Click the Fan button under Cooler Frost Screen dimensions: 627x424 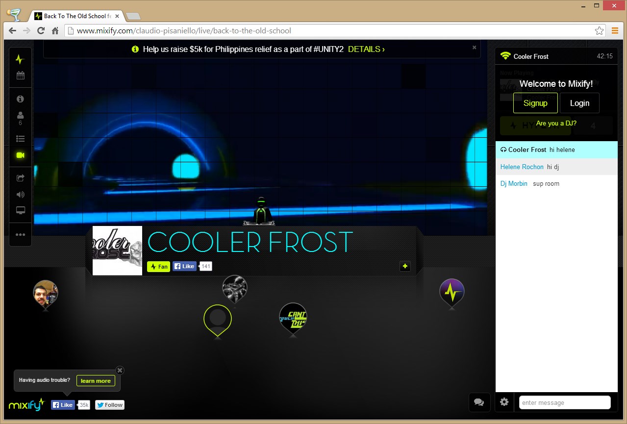pyautogui.click(x=159, y=267)
